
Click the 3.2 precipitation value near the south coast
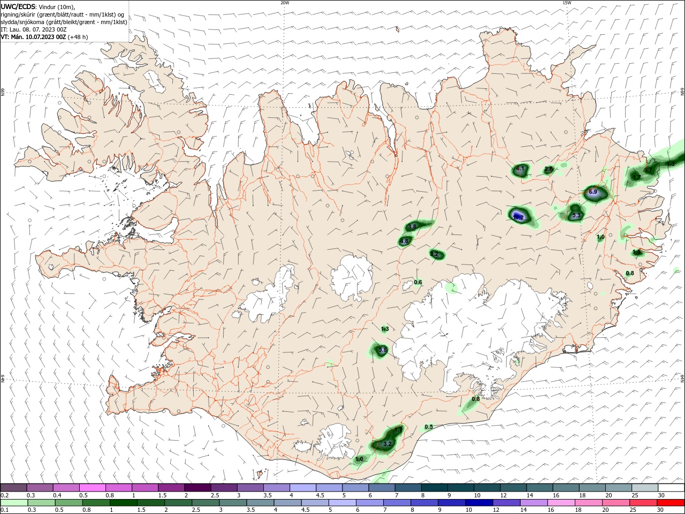tap(388, 444)
